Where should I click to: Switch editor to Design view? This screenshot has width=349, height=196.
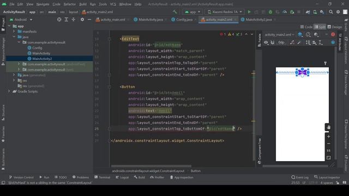tap(334, 27)
